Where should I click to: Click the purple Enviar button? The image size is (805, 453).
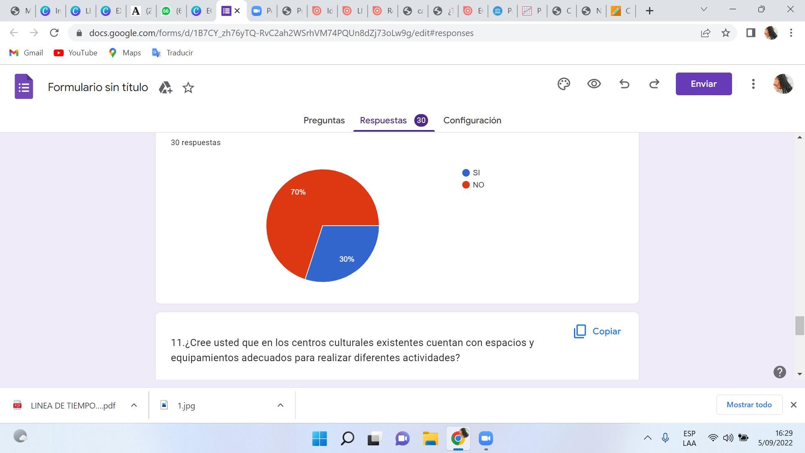(x=703, y=84)
